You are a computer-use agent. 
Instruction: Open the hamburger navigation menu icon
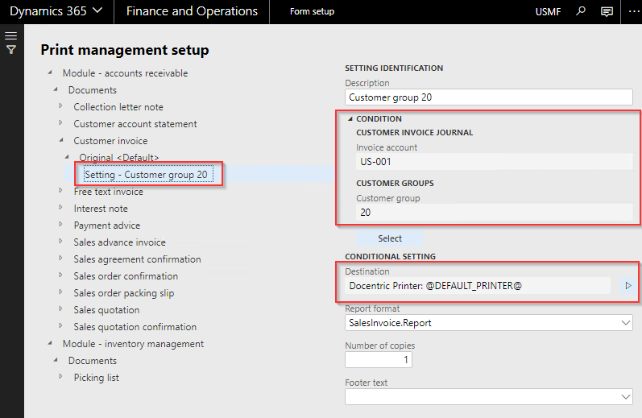coord(11,35)
